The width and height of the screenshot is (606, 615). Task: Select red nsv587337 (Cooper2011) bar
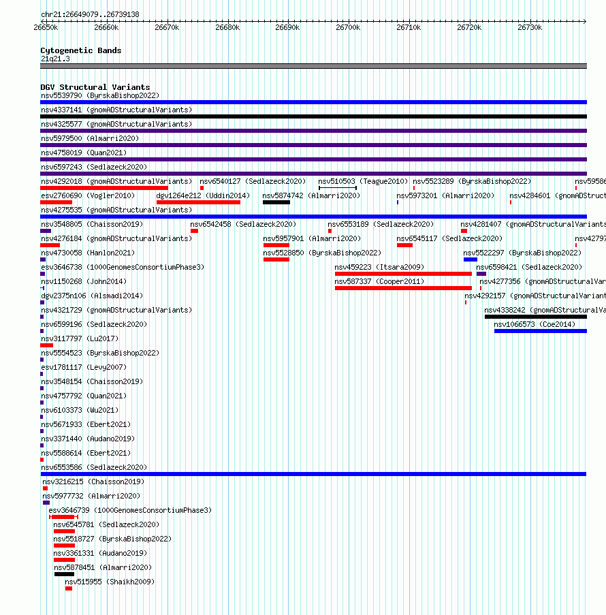pos(403,288)
